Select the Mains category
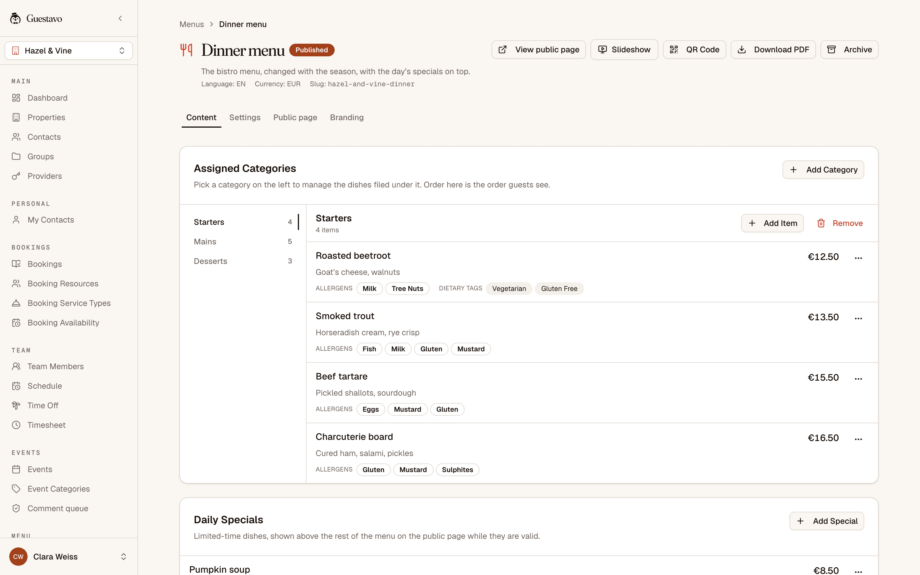 pyautogui.click(x=243, y=241)
